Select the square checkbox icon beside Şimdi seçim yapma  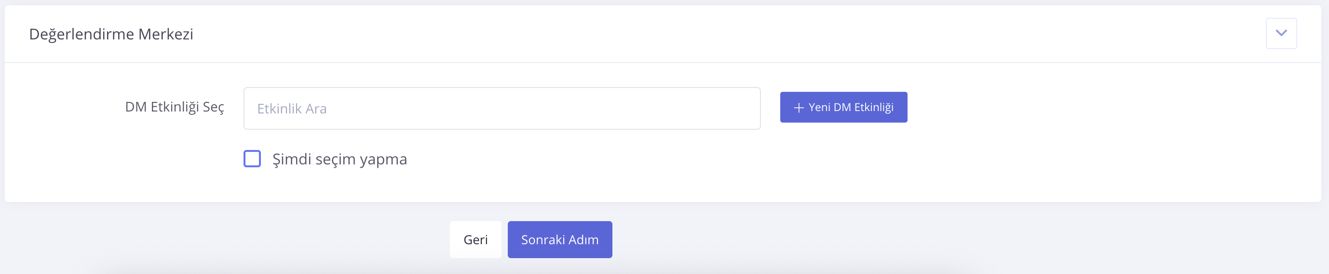pyautogui.click(x=252, y=159)
